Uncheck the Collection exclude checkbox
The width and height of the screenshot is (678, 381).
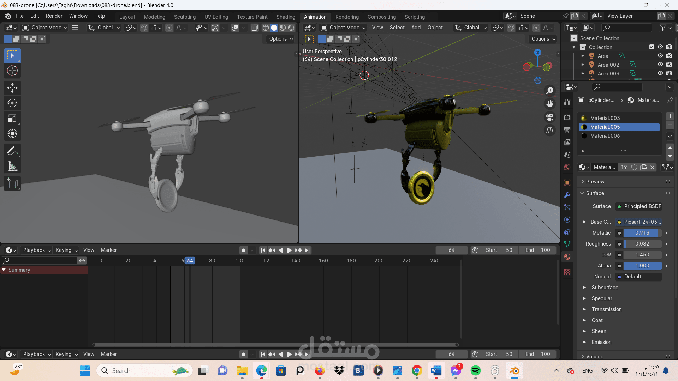pyautogui.click(x=652, y=47)
